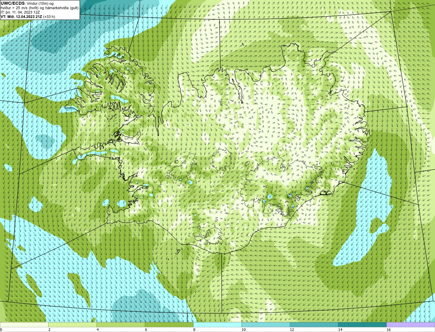The image size is (435, 332).
Task: Click the "IT: þri. 11. 04. 2023 12Z" line
Action: click(20, 12)
